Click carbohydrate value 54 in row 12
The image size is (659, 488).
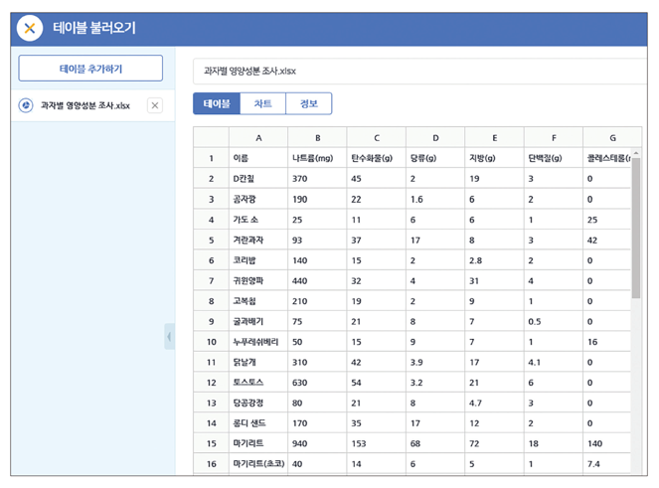tap(377, 383)
